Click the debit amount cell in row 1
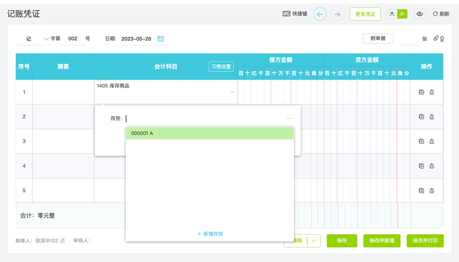Image resolution: width=459 pixels, height=262 pixels. [x=280, y=92]
